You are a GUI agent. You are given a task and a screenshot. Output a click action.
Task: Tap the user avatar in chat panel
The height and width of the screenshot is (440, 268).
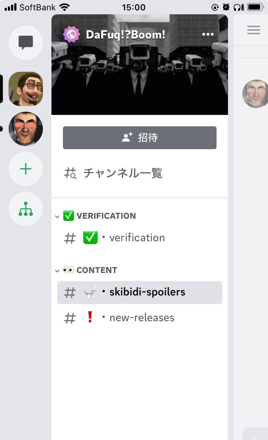pos(256,94)
